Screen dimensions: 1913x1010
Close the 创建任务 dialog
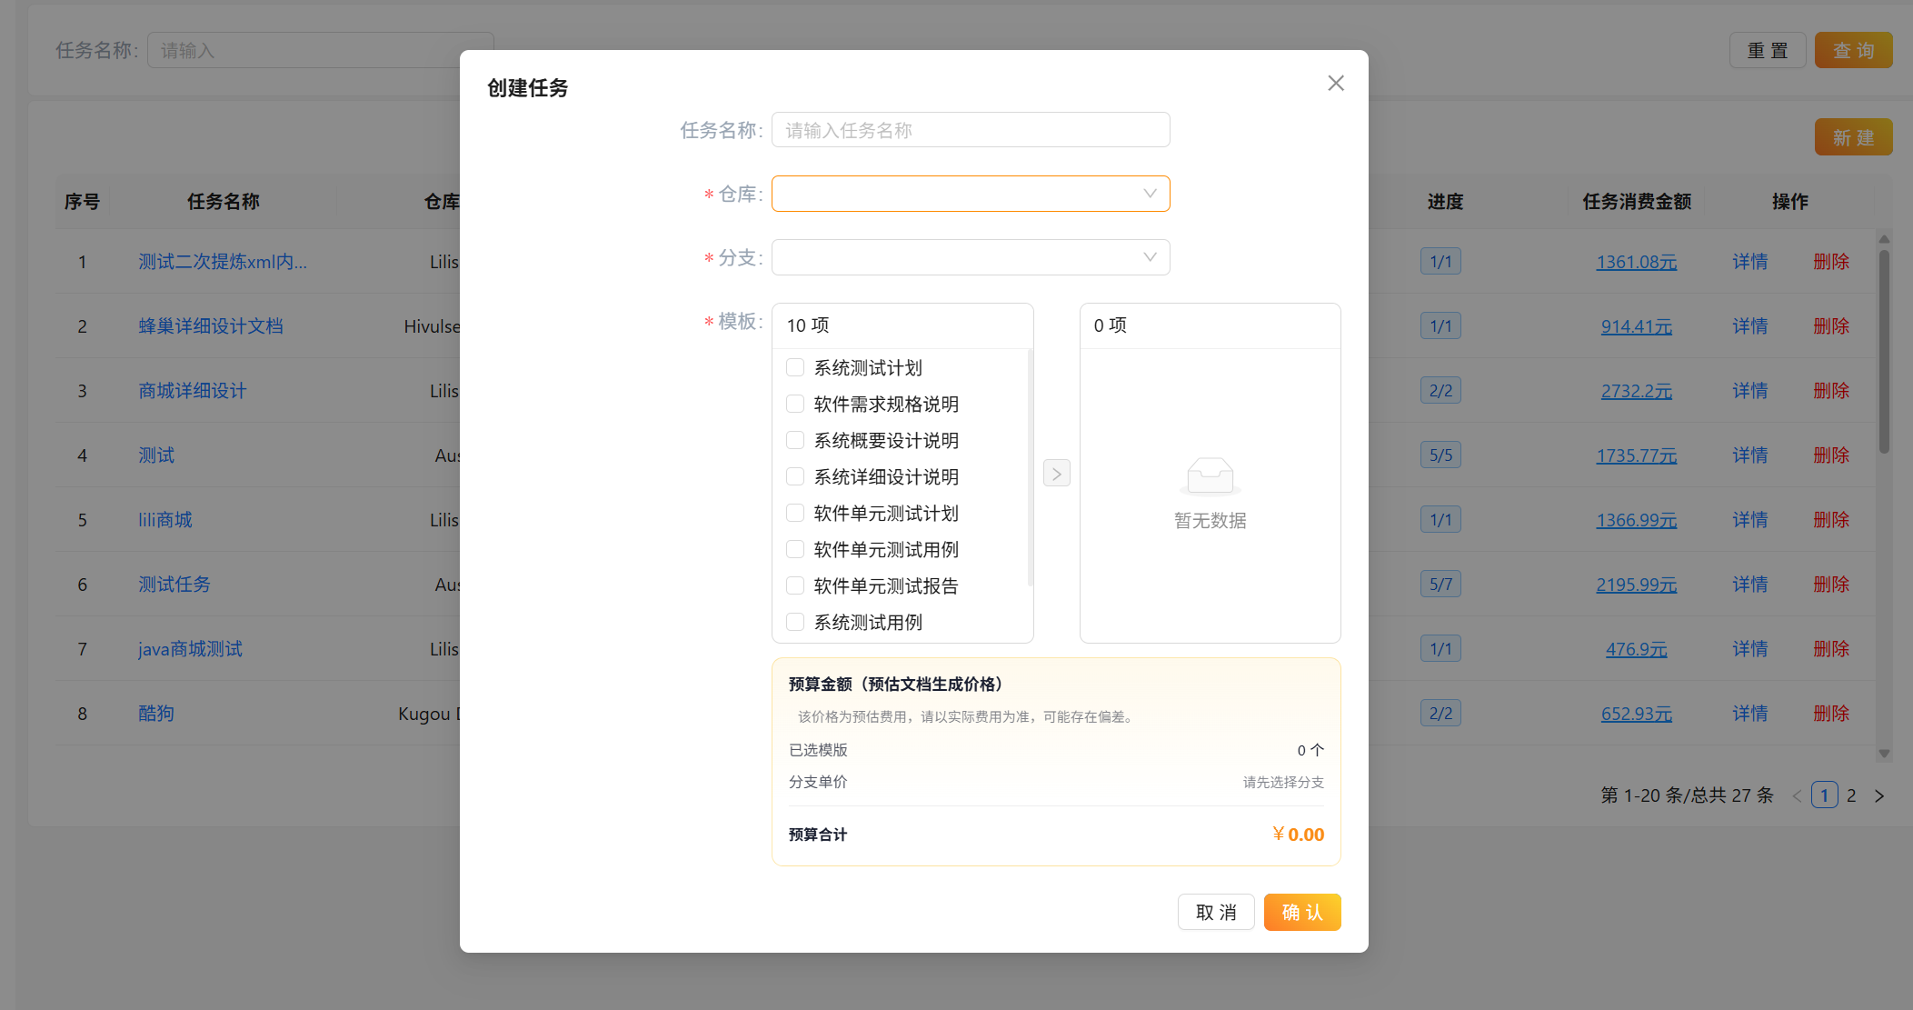[1335, 83]
